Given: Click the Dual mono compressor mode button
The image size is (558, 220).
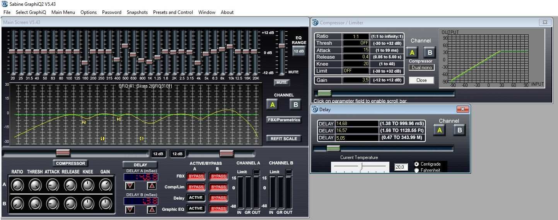Looking at the screenshot, I should coord(421,68).
